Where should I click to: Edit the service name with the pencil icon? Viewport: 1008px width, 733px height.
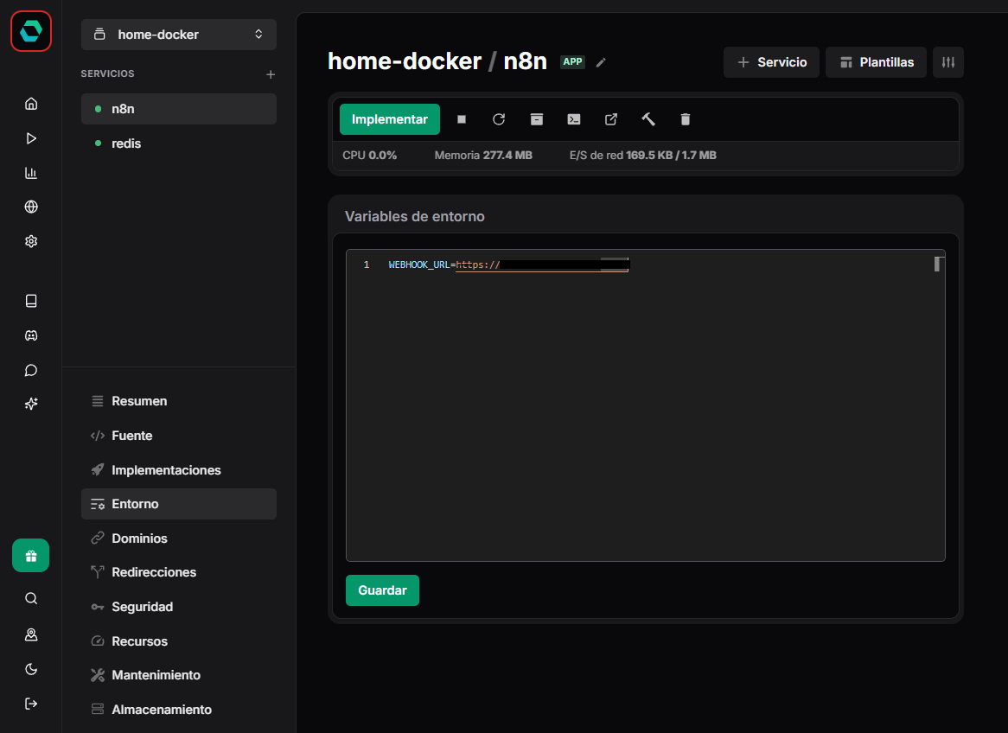click(x=601, y=62)
